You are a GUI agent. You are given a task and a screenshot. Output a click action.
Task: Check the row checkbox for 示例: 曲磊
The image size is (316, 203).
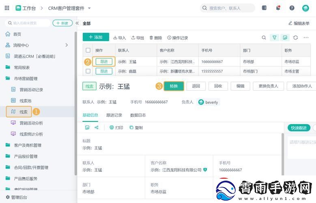(x=88, y=71)
